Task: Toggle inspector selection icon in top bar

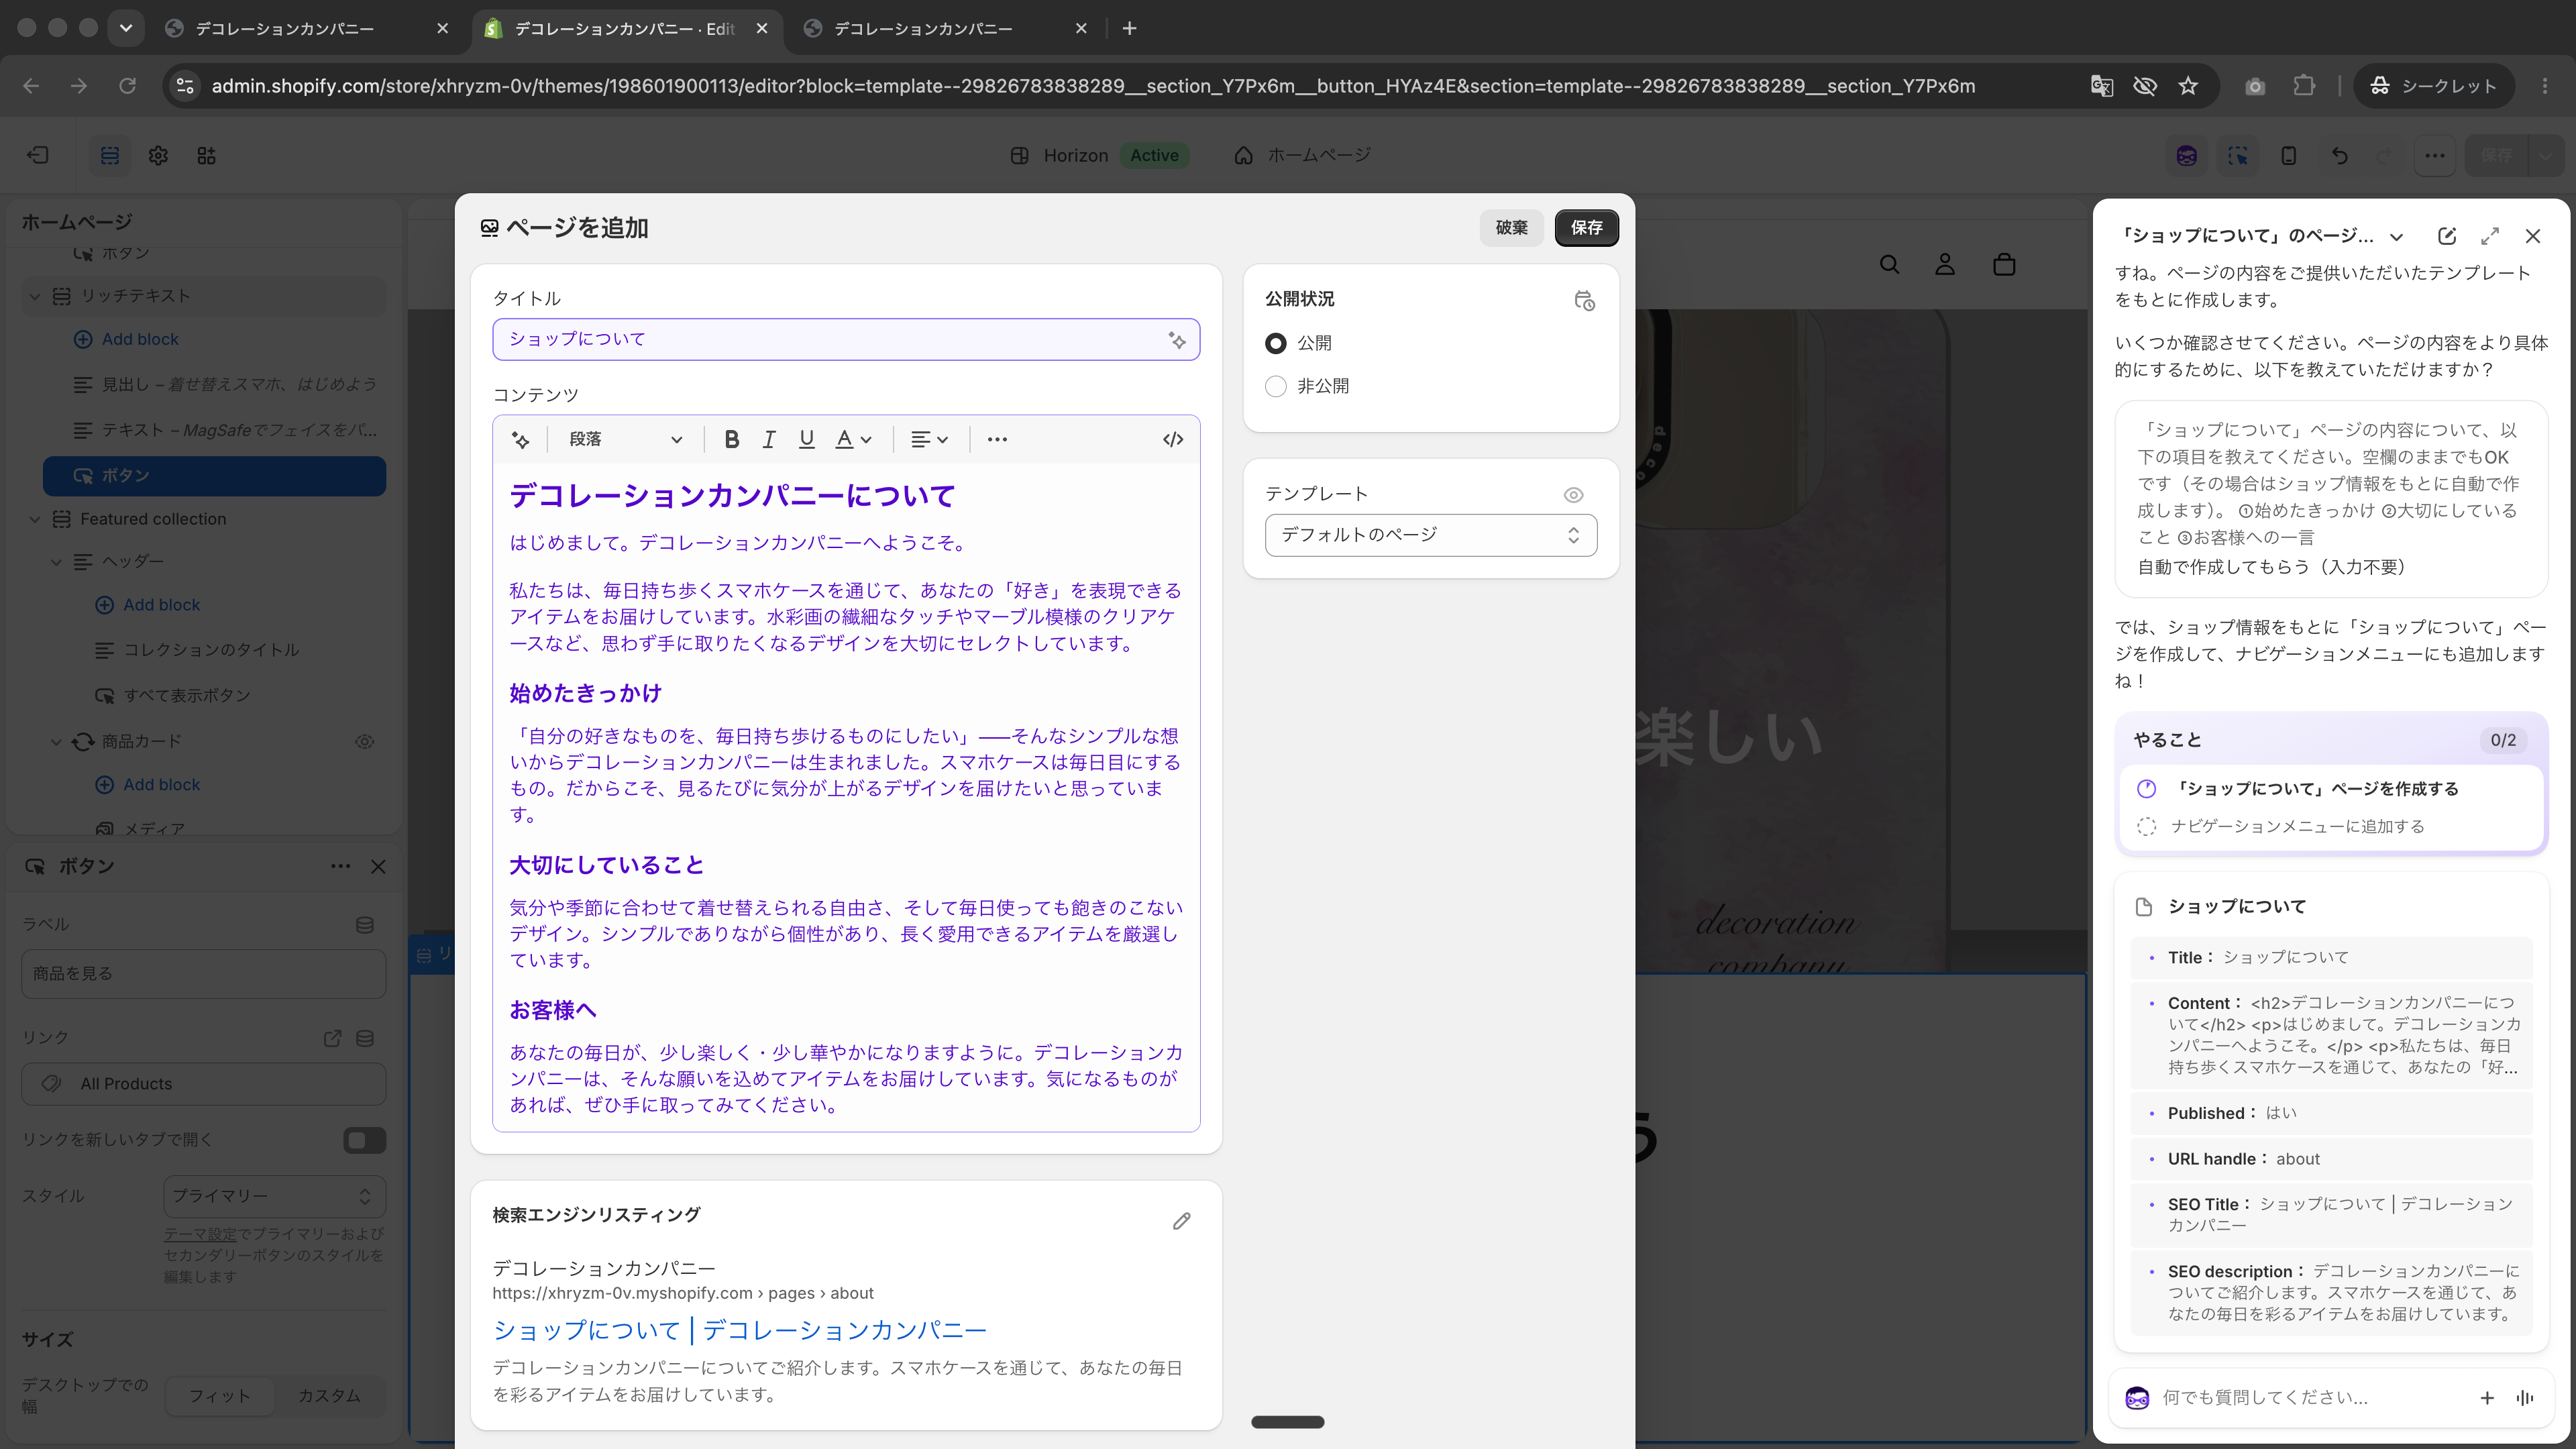Action: tap(2237, 155)
